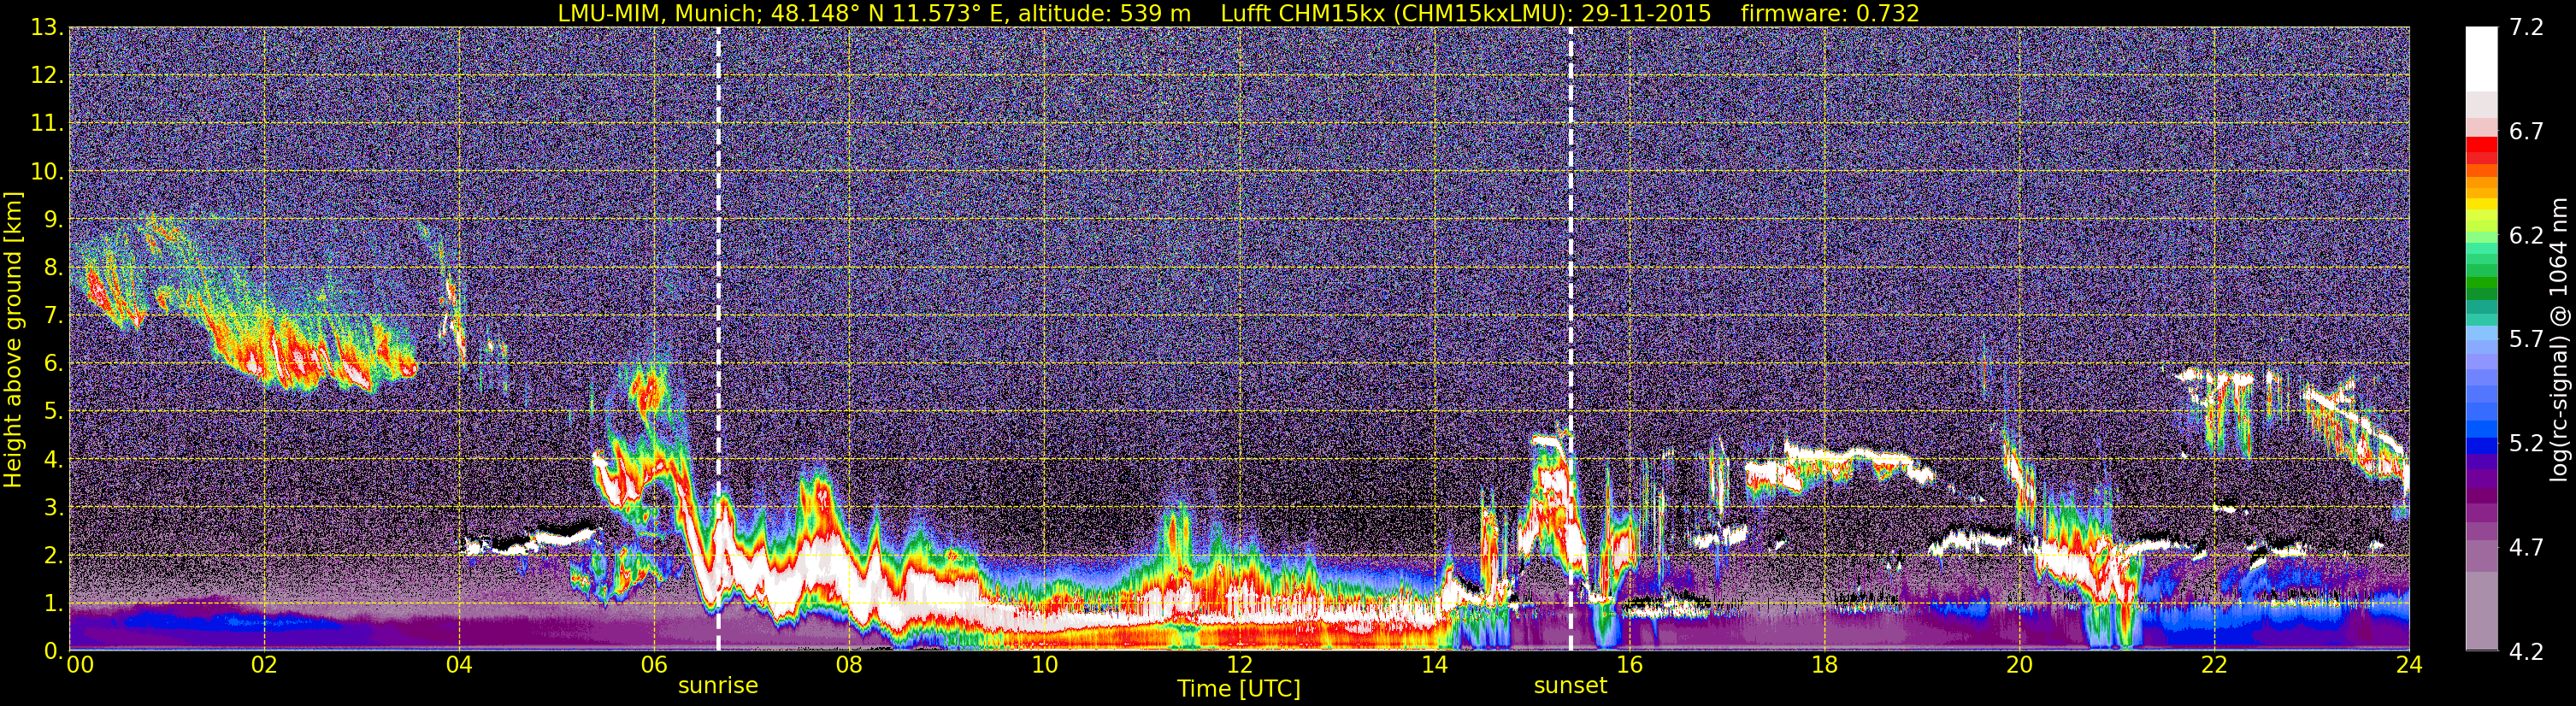Click height axis tick '1.'
This screenshot has height=706, width=2576.
pyautogui.click(x=54, y=603)
